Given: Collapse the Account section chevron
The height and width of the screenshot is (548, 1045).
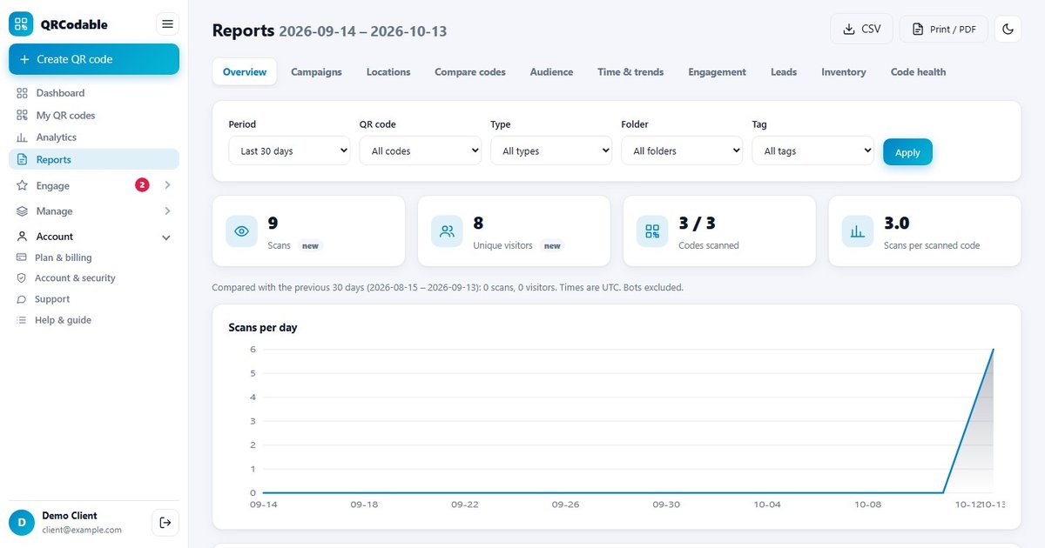Looking at the screenshot, I should click(166, 237).
